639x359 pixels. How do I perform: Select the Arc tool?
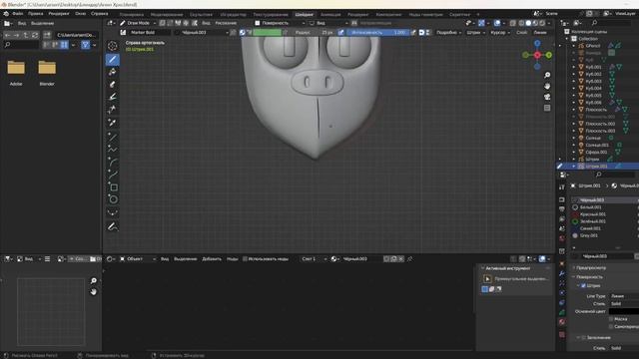click(x=113, y=163)
